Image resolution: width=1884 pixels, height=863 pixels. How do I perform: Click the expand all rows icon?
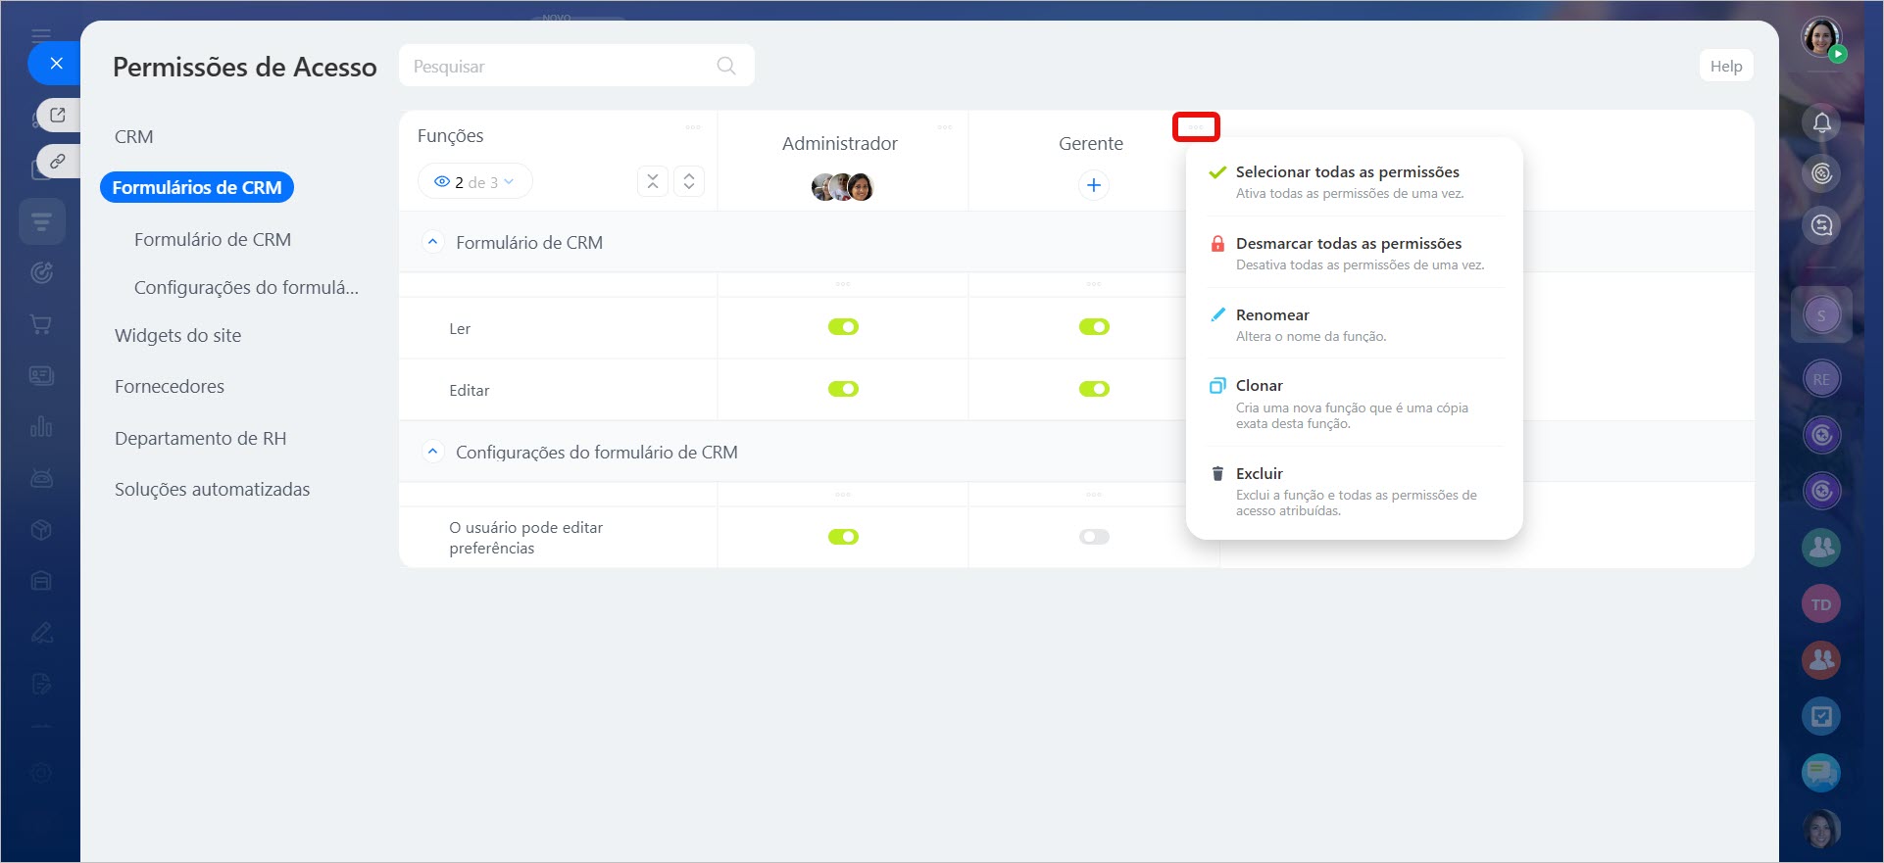(689, 181)
